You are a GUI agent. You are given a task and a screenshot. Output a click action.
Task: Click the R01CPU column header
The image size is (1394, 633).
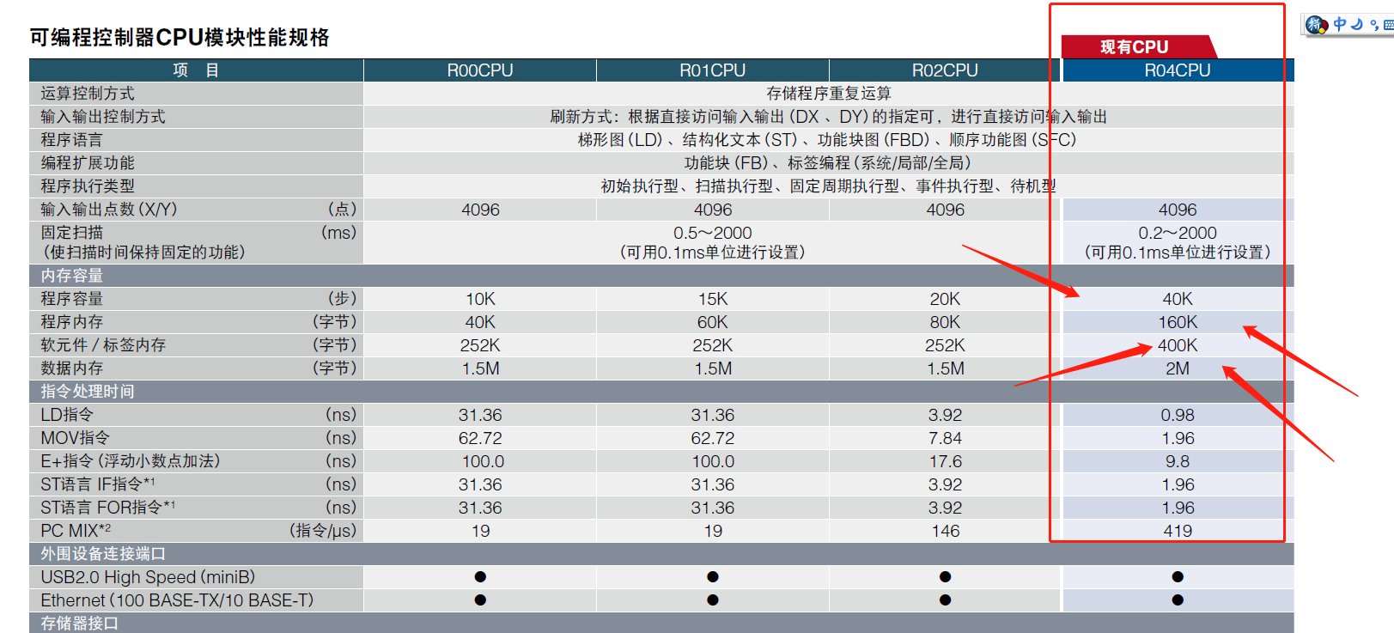(712, 70)
